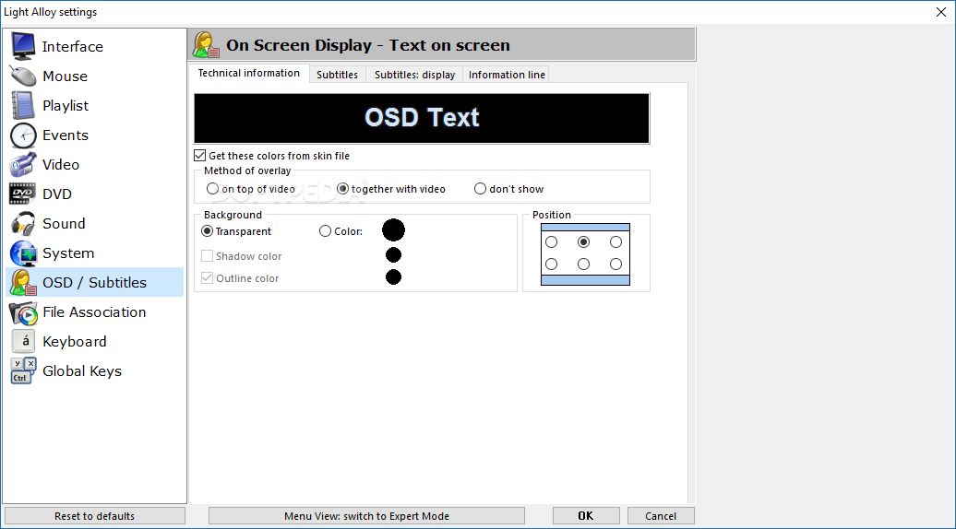Select the DVD label in the sidebar
Image resolution: width=956 pixels, height=529 pixels.
click(x=57, y=194)
